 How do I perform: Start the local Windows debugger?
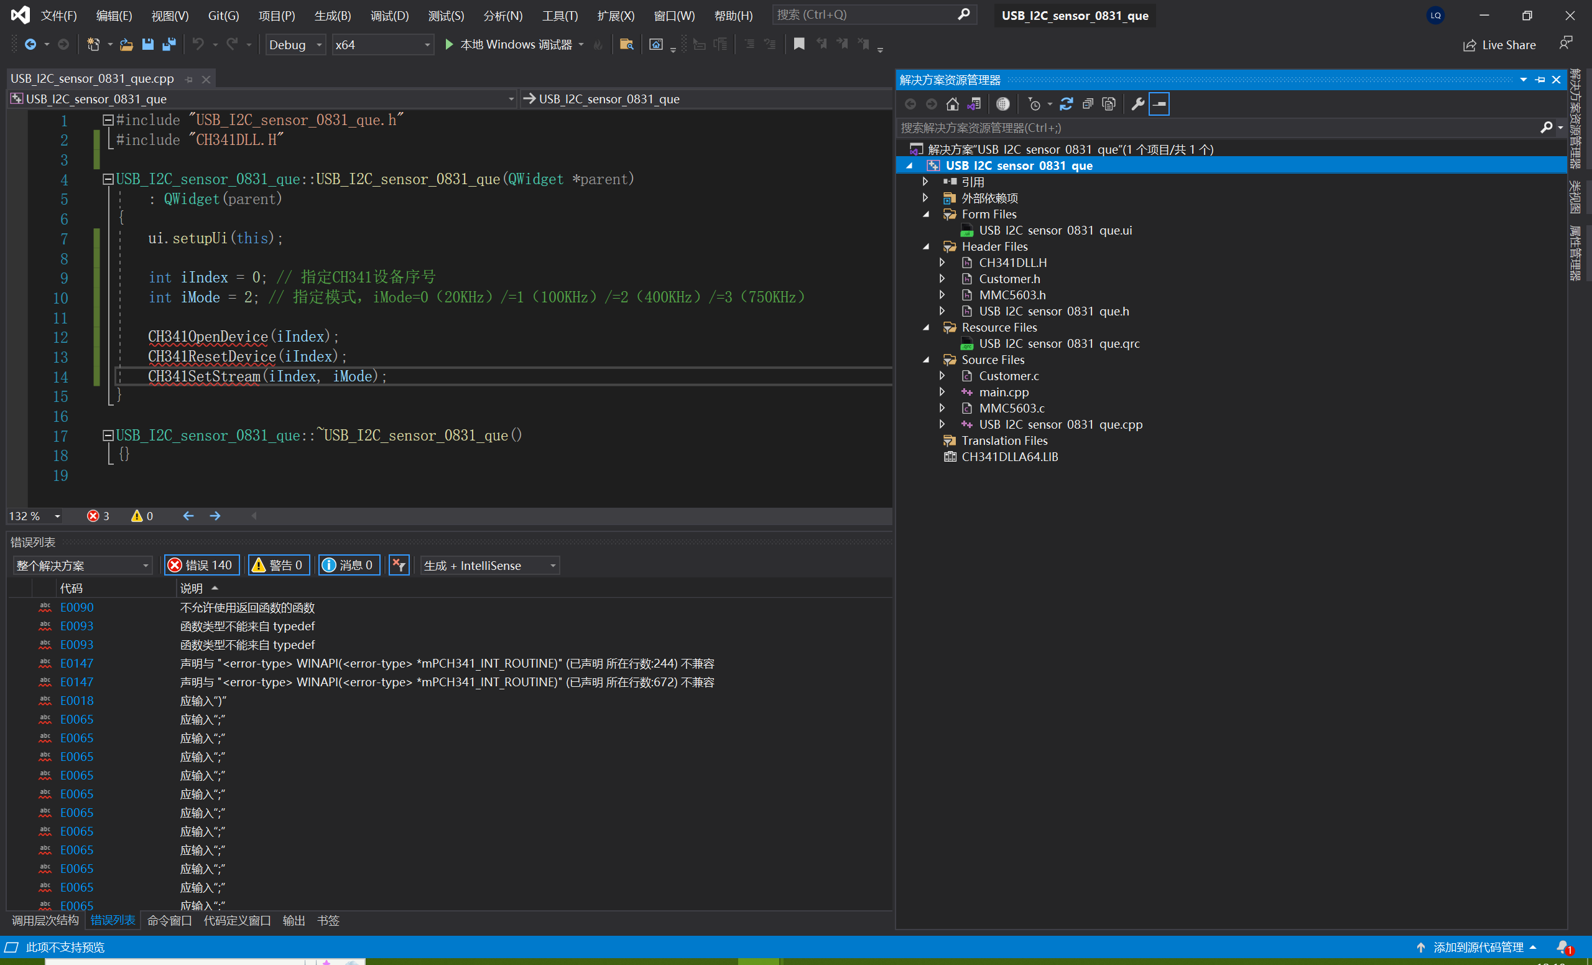[x=510, y=45]
